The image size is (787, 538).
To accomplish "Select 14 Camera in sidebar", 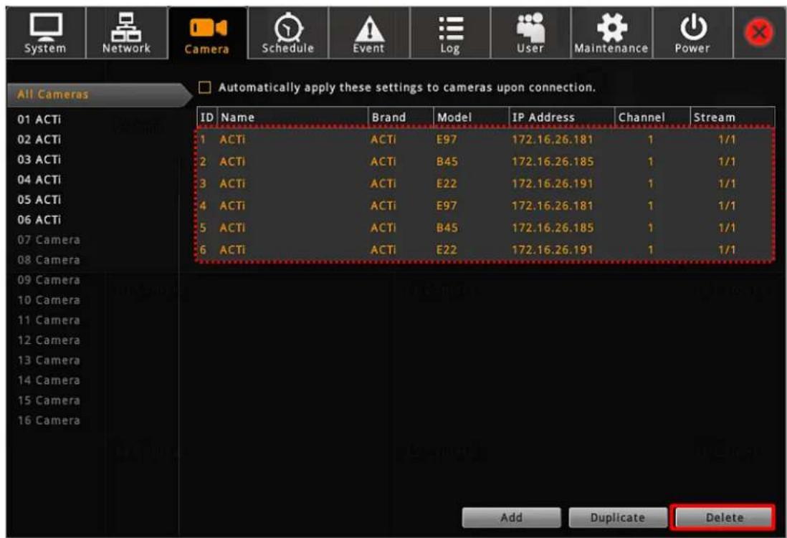I will click(49, 380).
